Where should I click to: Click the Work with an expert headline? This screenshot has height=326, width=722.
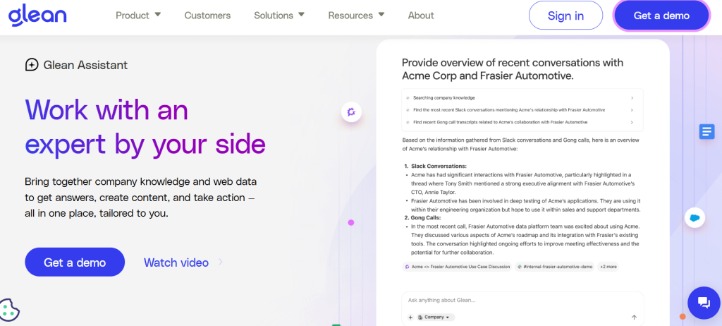145,127
